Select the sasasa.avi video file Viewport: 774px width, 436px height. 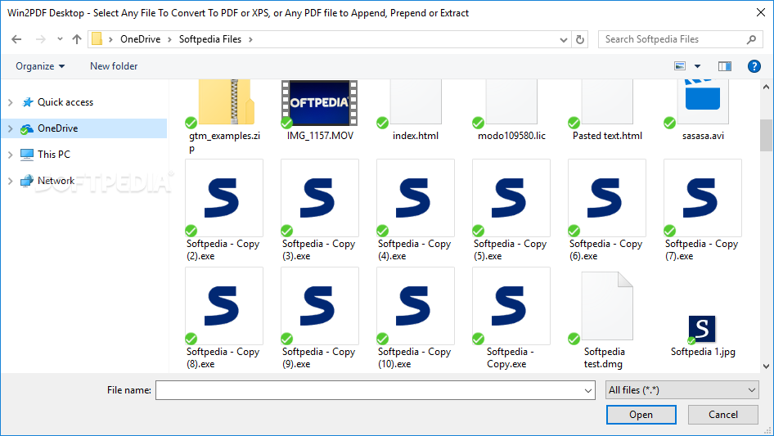[x=703, y=110]
